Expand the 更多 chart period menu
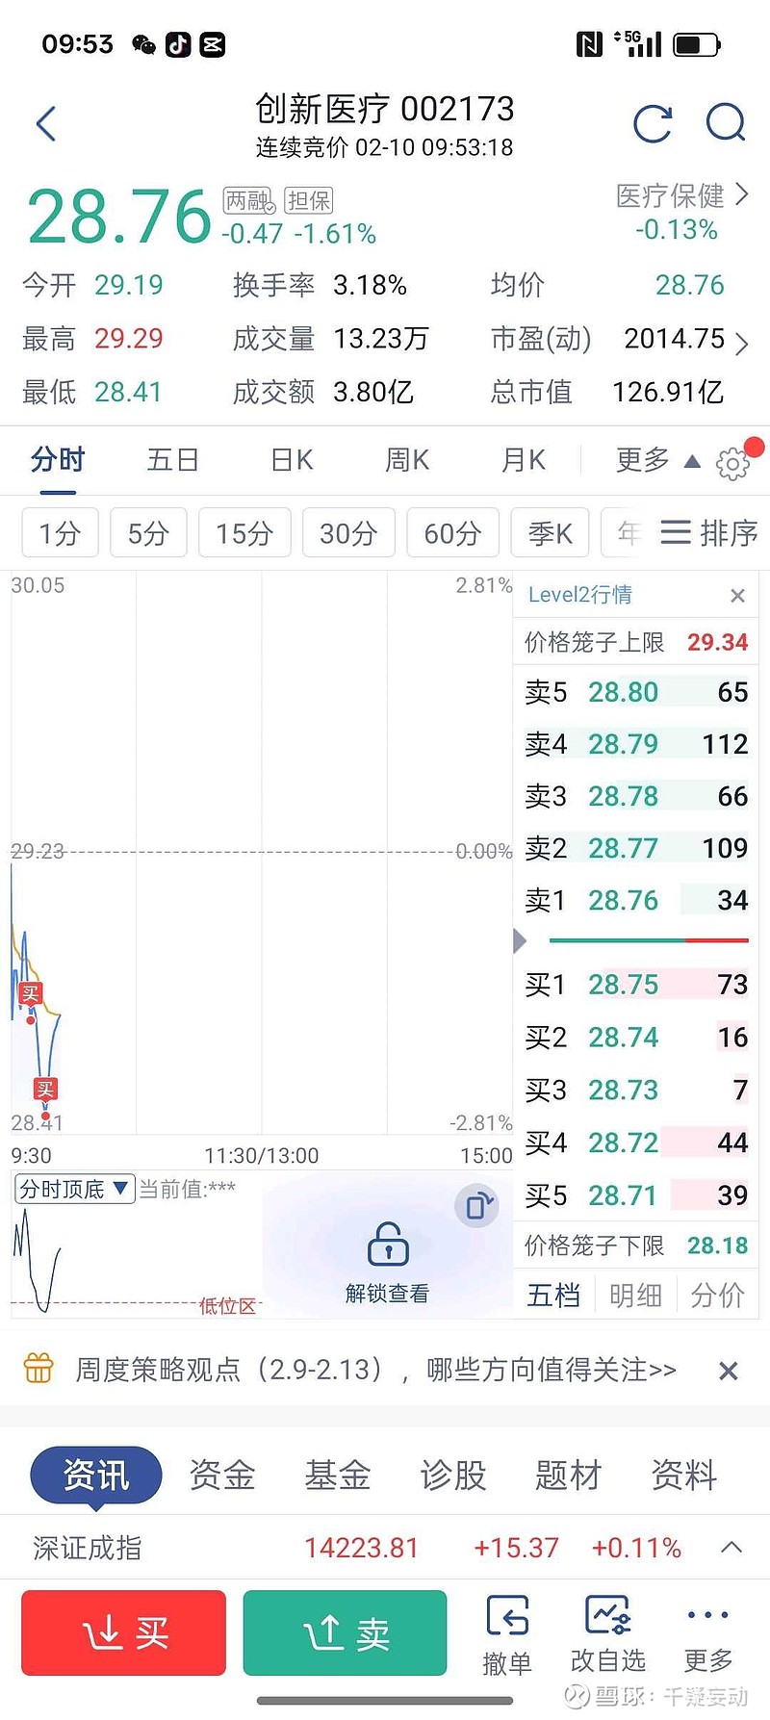This screenshot has width=770, height=1720. 657,461
